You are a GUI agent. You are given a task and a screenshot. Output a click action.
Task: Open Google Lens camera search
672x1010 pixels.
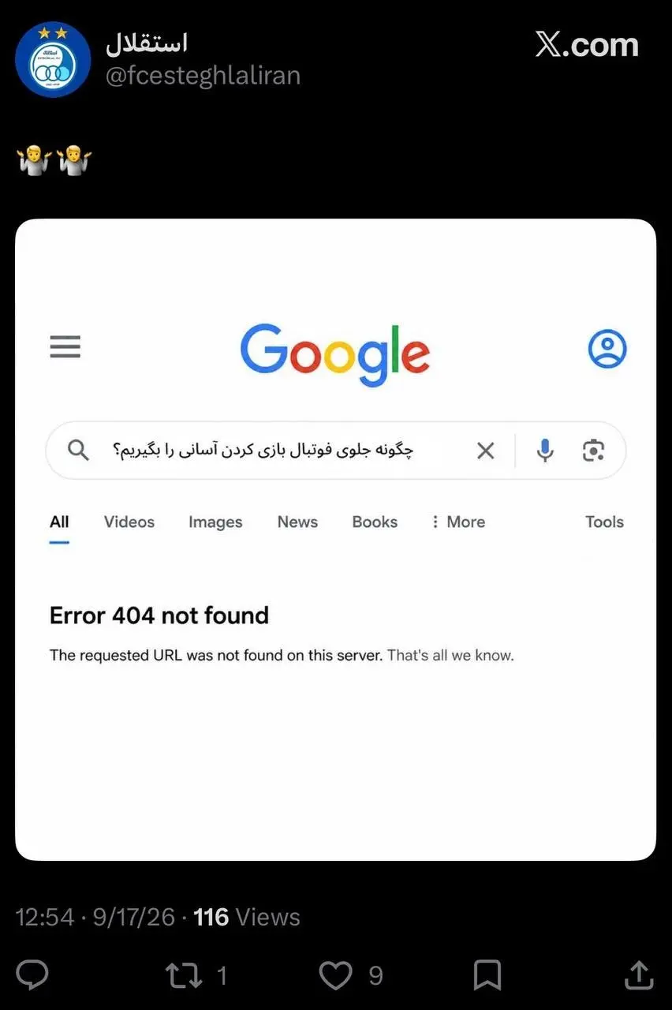point(593,451)
